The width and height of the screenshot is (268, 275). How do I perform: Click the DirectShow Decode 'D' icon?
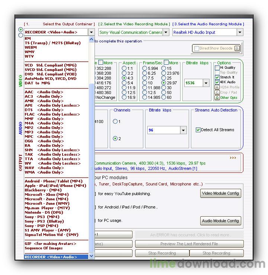[237, 48]
